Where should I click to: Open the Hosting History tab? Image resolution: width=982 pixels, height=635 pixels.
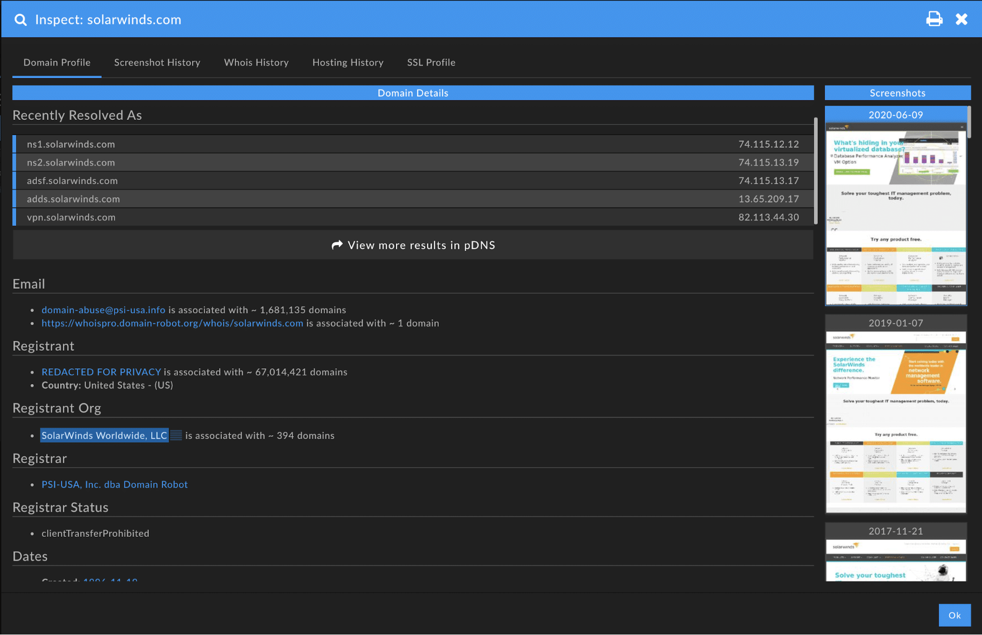[x=348, y=62]
